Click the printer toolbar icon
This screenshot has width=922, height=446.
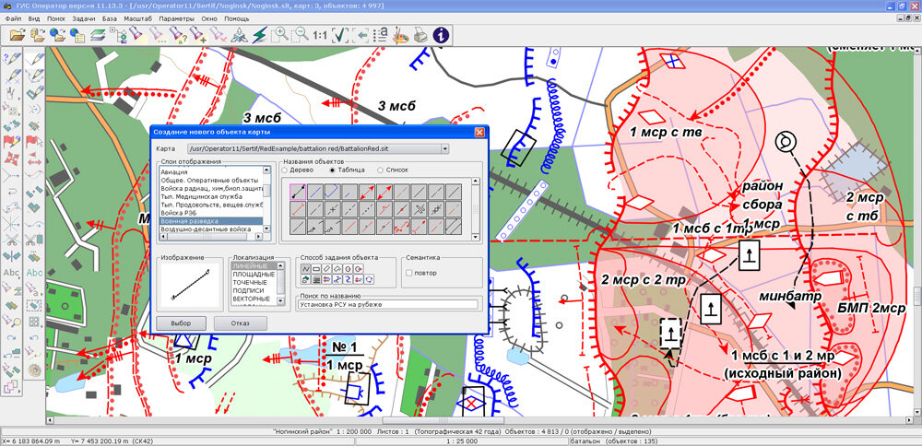420,35
